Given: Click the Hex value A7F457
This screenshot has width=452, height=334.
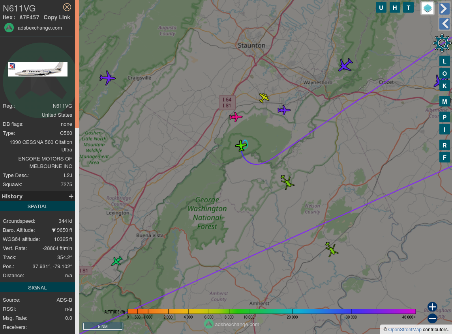Looking at the screenshot, I should pos(29,18).
